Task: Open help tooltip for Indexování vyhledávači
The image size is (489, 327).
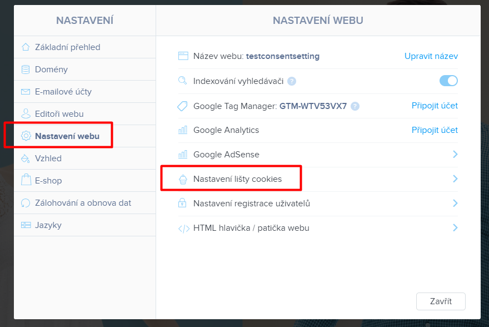Action: click(292, 81)
